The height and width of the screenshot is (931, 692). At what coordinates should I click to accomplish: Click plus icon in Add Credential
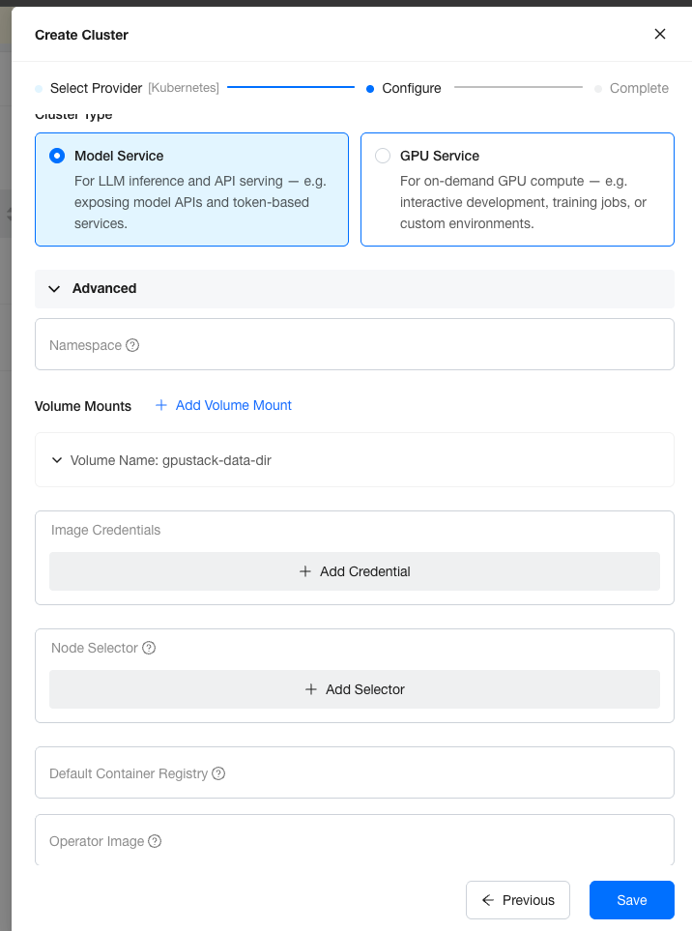click(305, 571)
